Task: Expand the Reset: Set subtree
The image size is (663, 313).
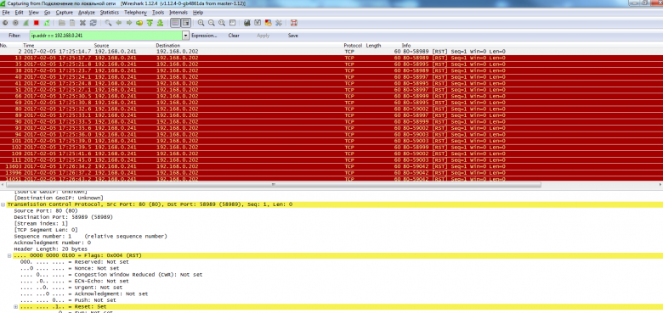Action: coord(15,307)
